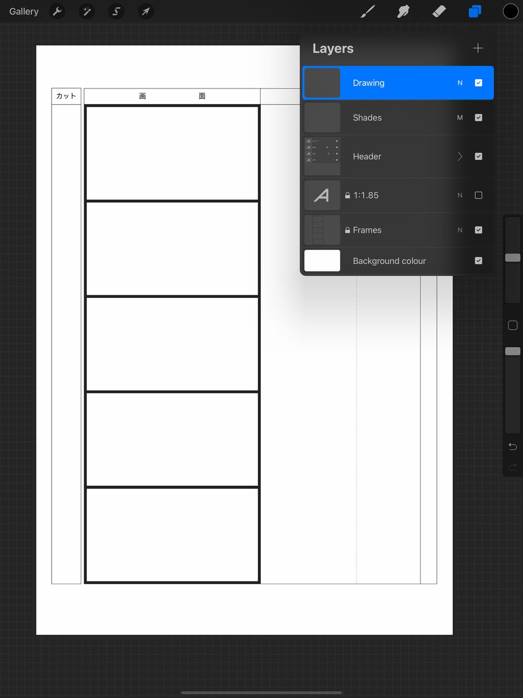Viewport: 523px width, 698px height.
Task: Tap the カット header cell on canvas
Action: (x=66, y=96)
